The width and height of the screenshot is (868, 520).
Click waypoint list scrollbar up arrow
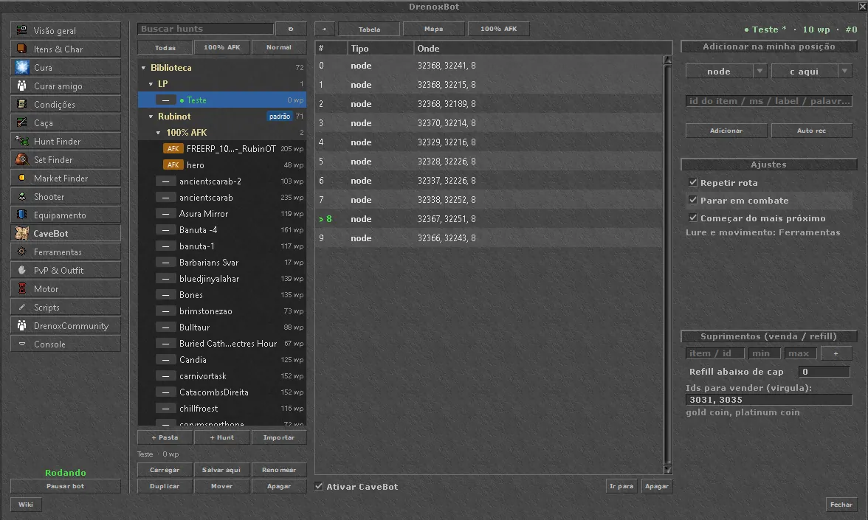pyautogui.click(x=667, y=60)
